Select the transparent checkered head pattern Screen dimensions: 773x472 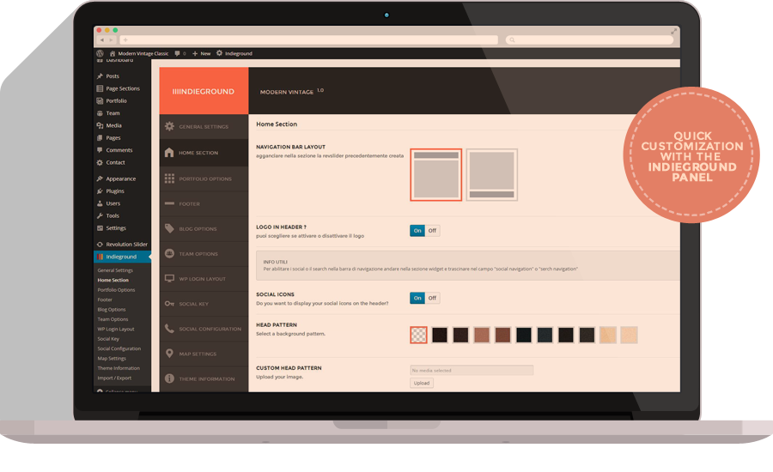click(418, 335)
